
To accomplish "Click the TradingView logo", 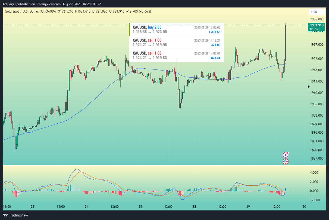I will 16,215.
